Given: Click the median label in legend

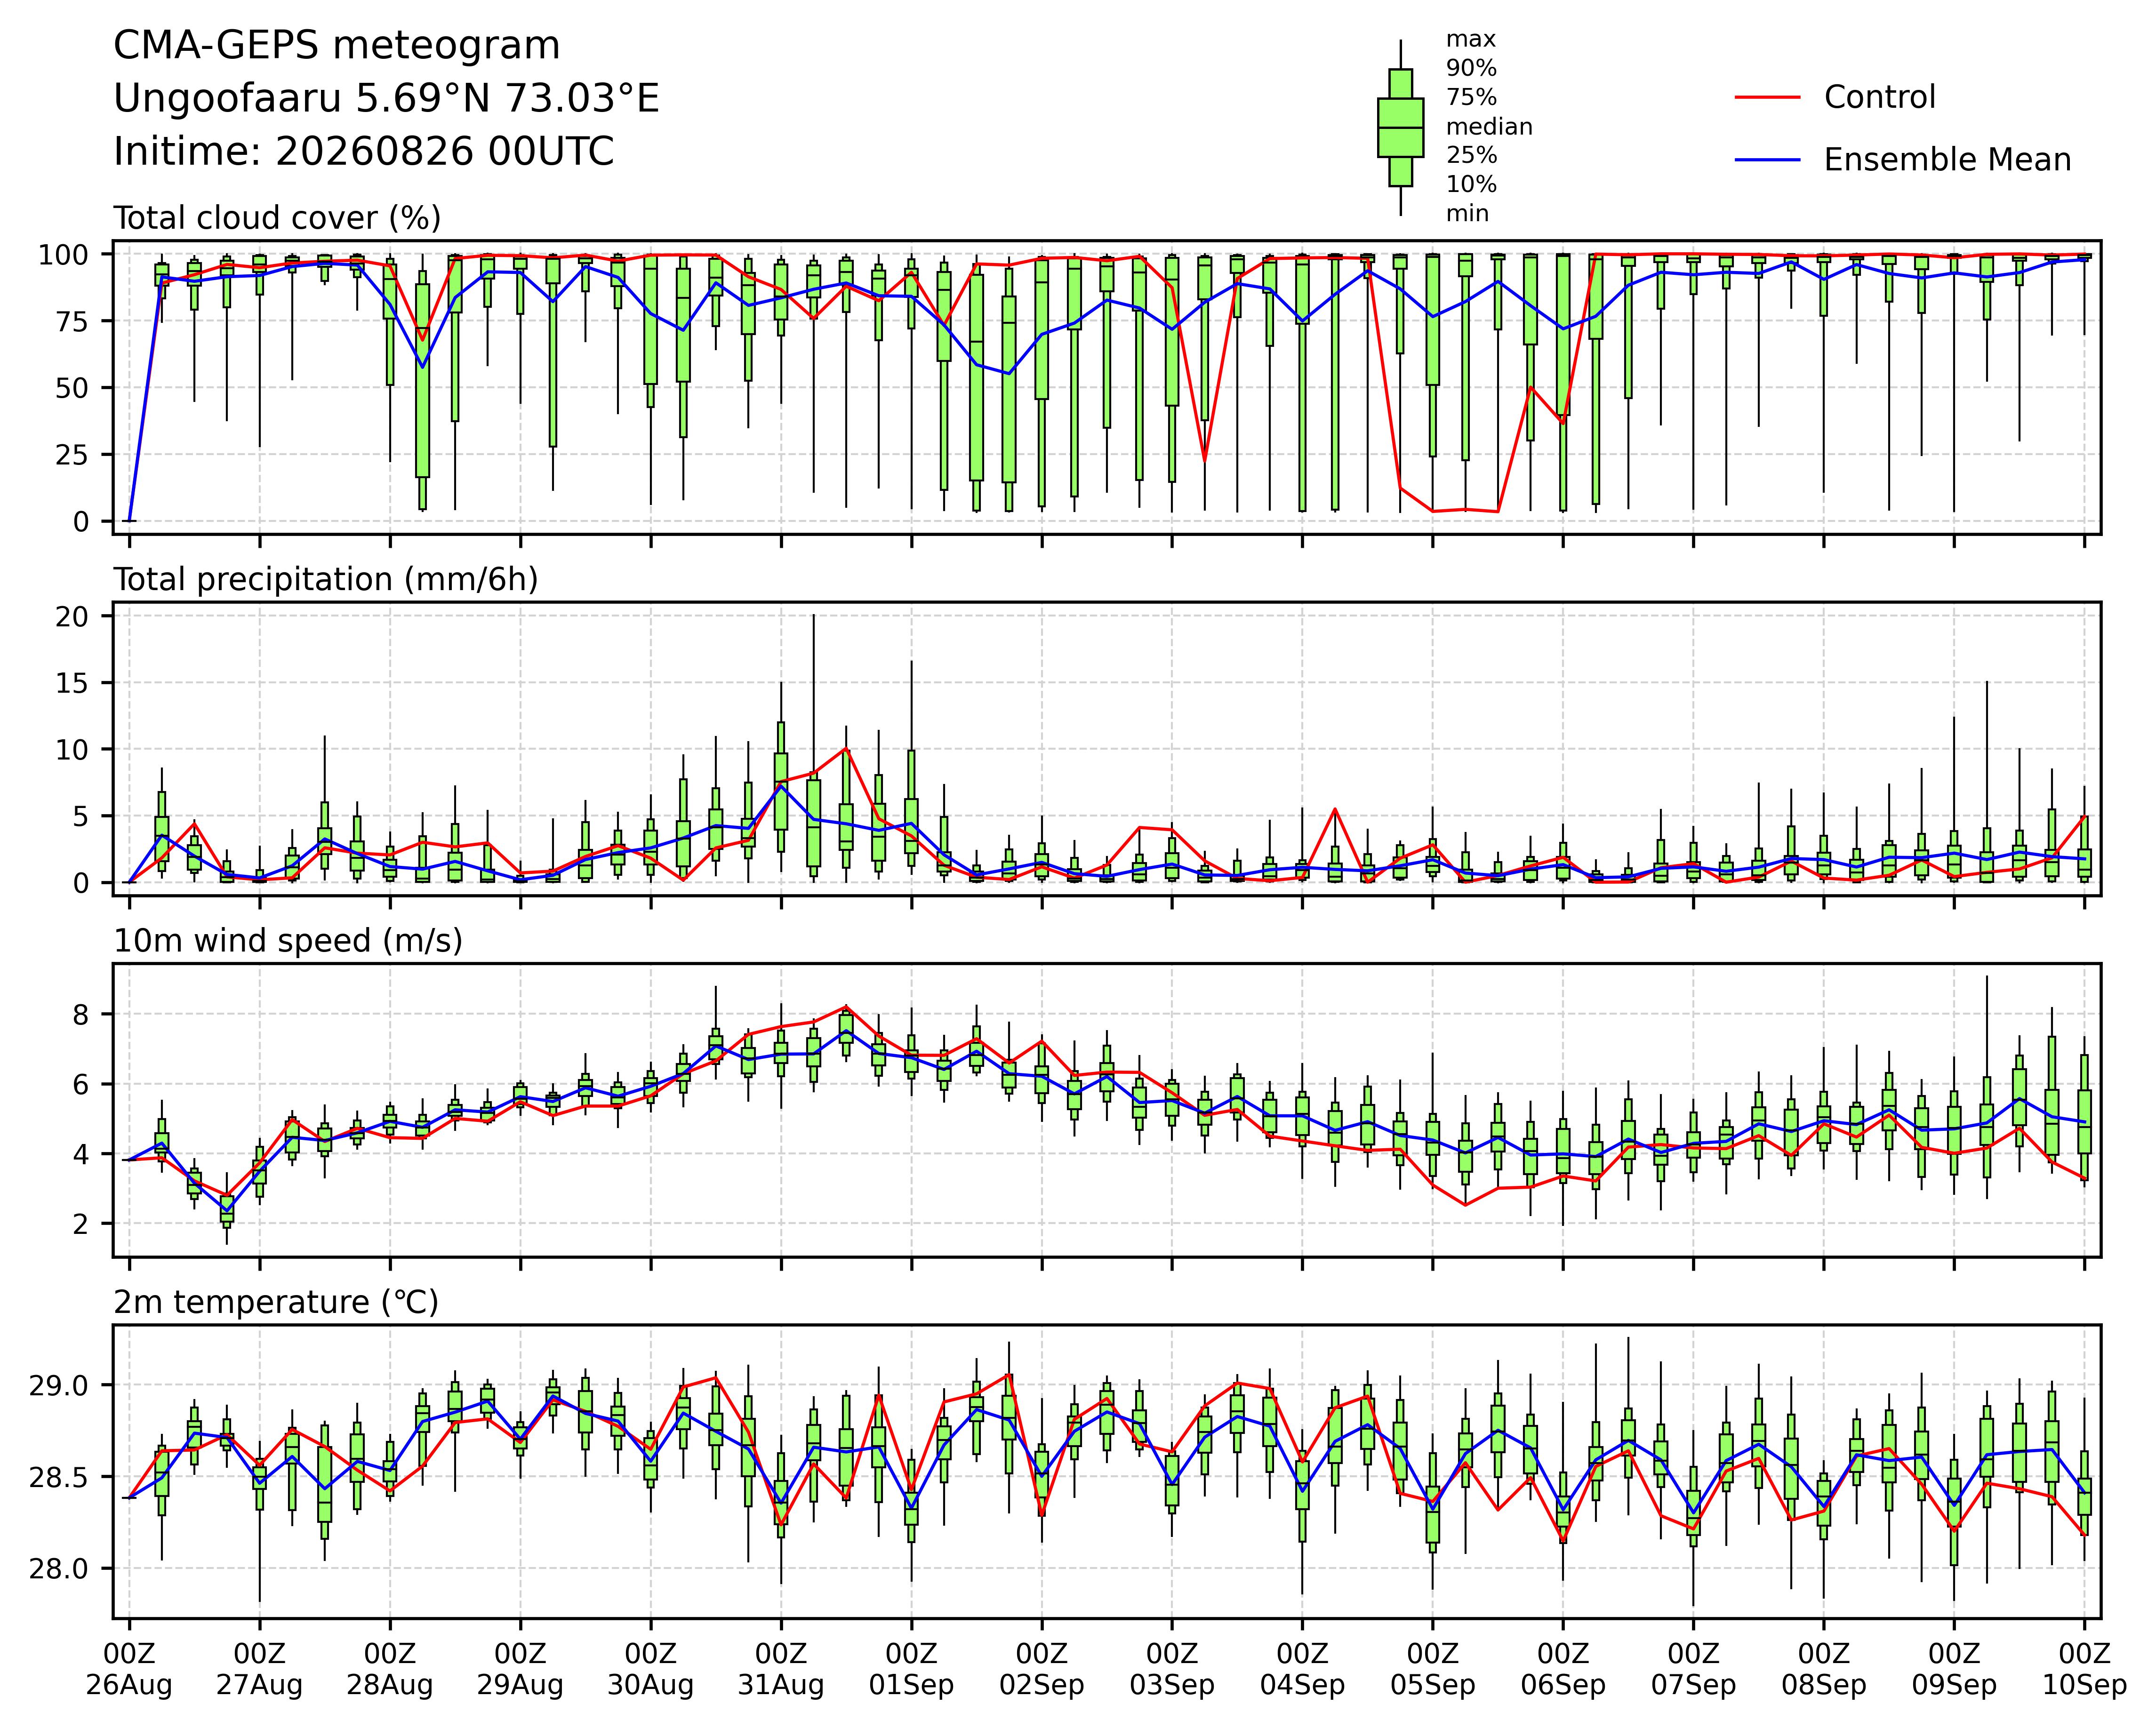Looking at the screenshot, I should pos(1489,127).
